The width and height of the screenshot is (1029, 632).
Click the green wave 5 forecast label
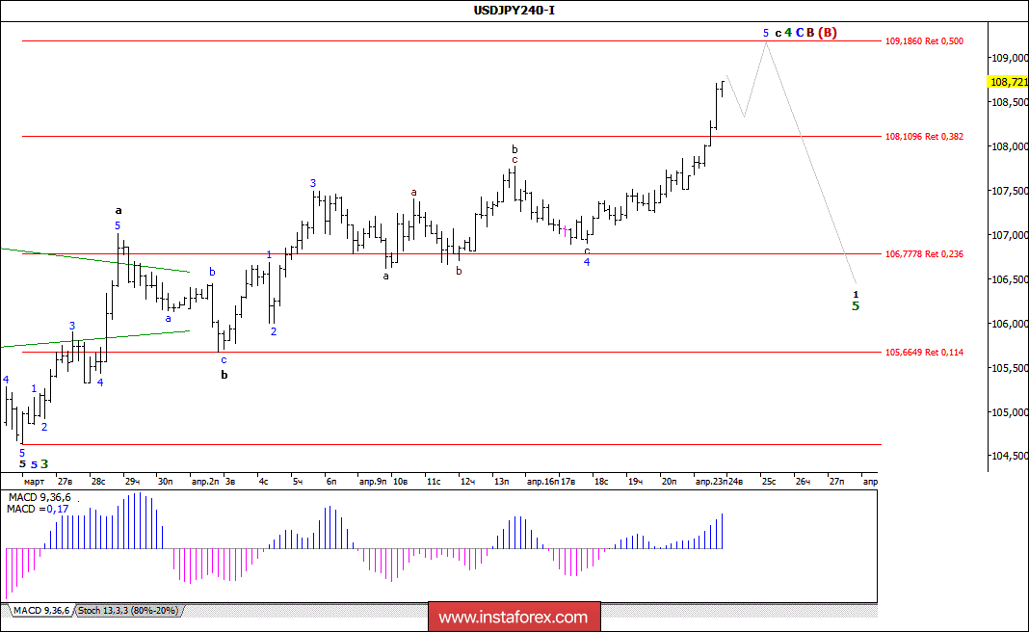[x=856, y=306]
